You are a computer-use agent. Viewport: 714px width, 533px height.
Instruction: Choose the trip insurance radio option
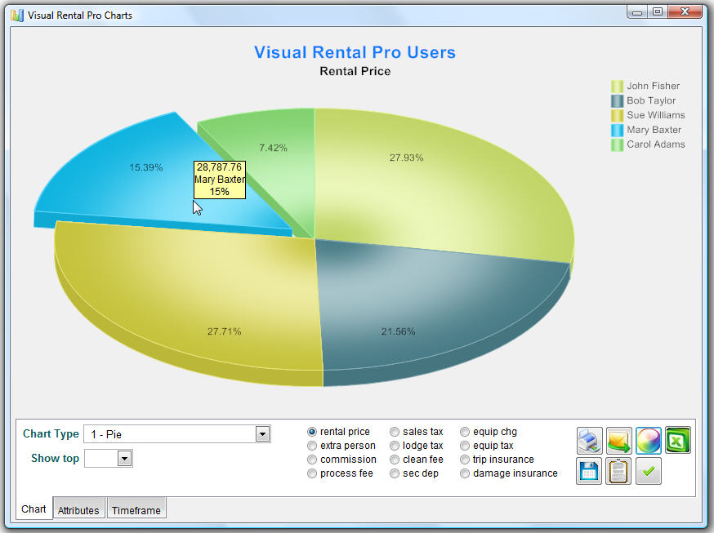point(465,460)
